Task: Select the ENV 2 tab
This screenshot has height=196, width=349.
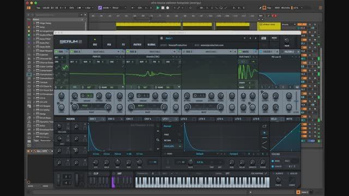Action: pyautogui.click(x=115, y=119)
